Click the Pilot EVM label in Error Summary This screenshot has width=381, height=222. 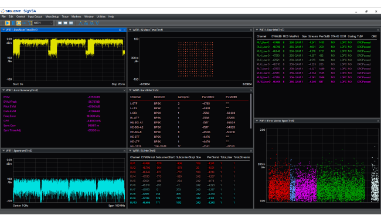10,106
